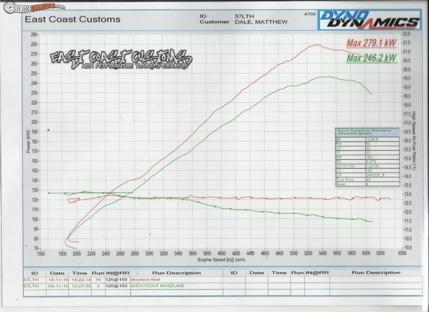This screenshot has height=312, width=429.
Task: Select the "East Coast Customs" header title
Action: (x=73, y=19)
